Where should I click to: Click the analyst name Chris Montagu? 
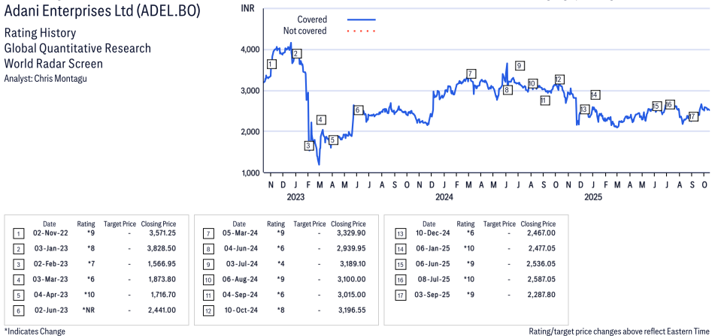63,78
